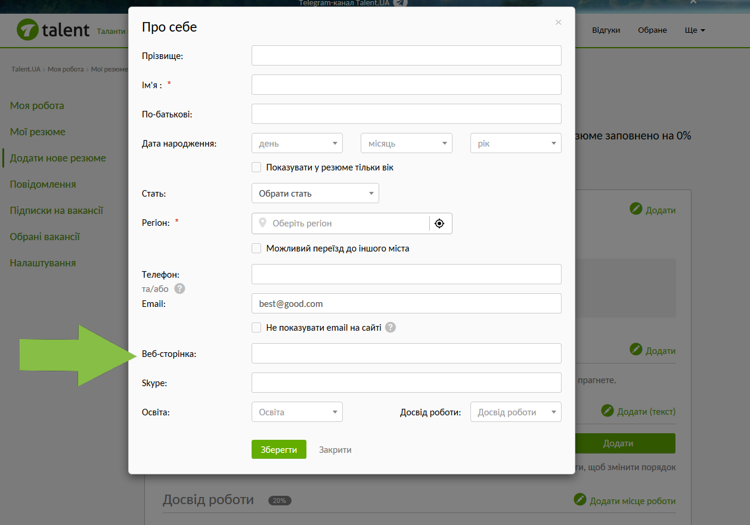The image size is (750, 525).
Task: Click pencil icon next to Додати (текст)
Action: 608,411
